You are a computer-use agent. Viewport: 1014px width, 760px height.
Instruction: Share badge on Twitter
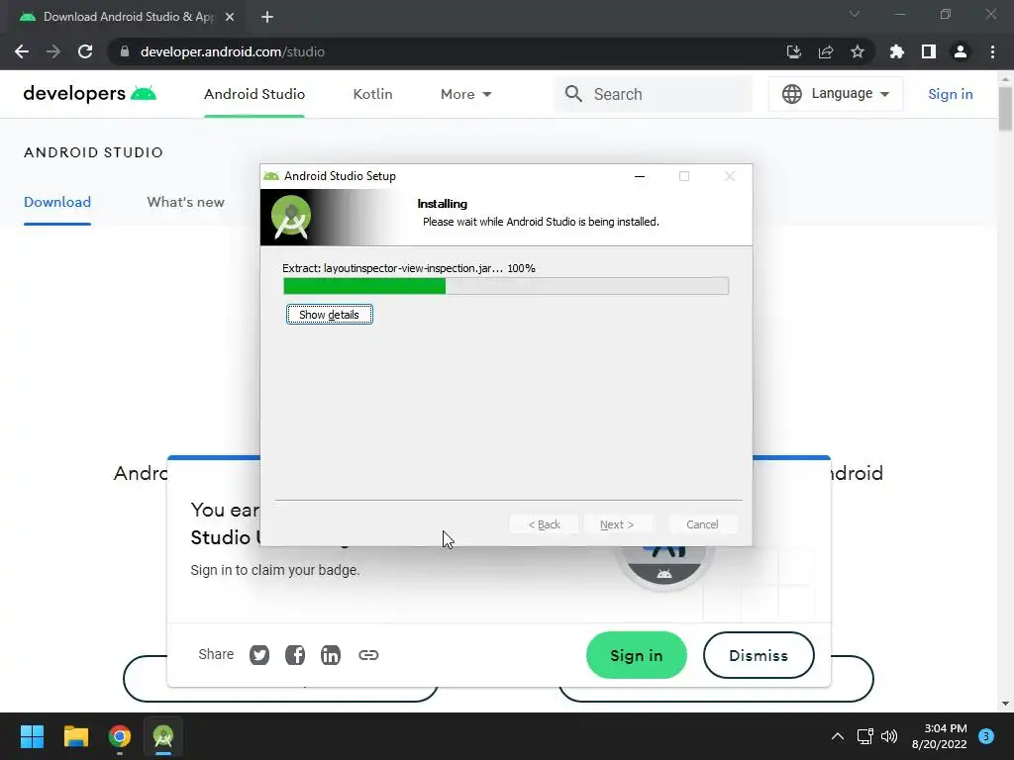(x=259, y=655)
